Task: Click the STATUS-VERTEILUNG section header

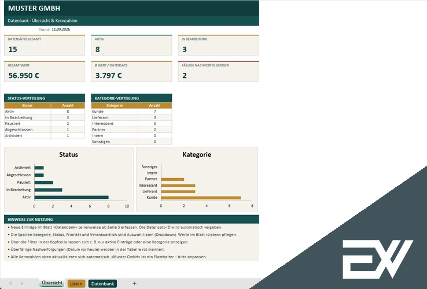Action: pyautogui.click(x=45, y=98)
